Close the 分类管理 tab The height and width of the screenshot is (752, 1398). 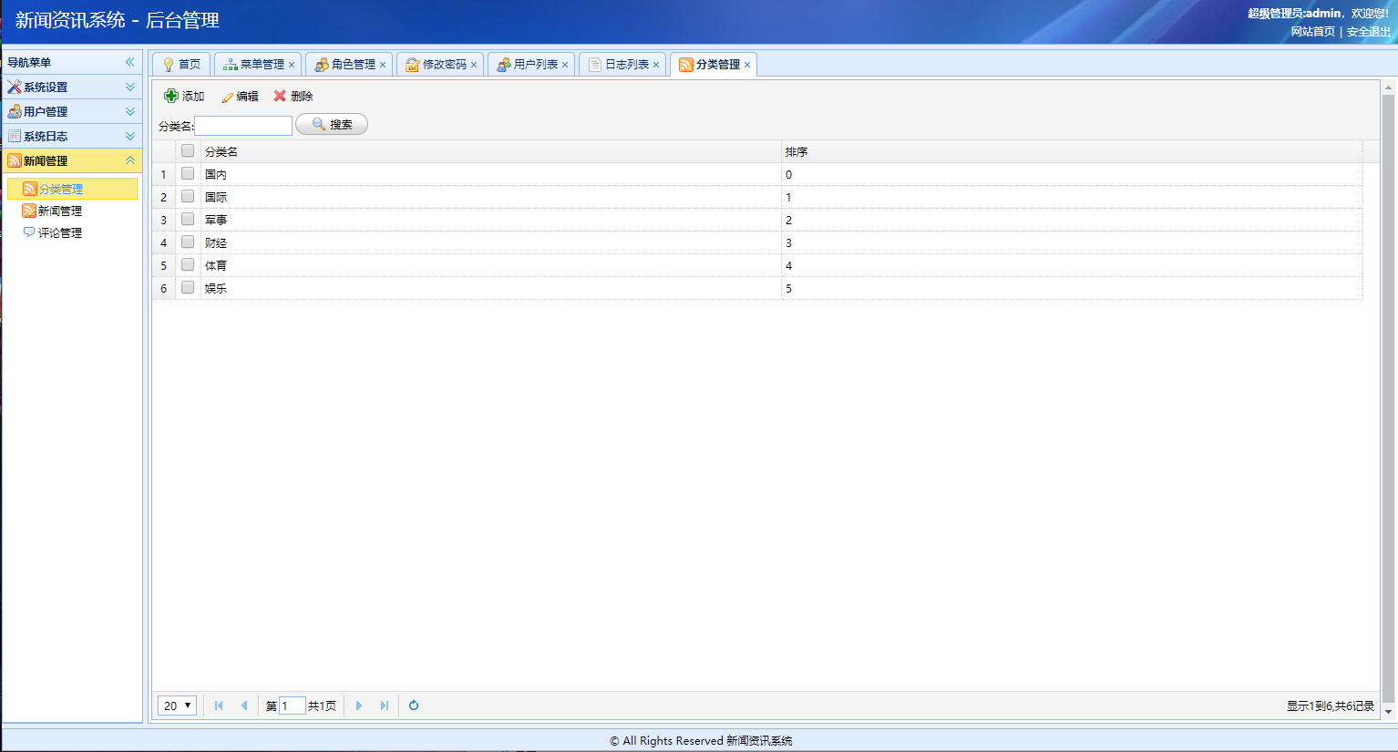tap(747, 65)
